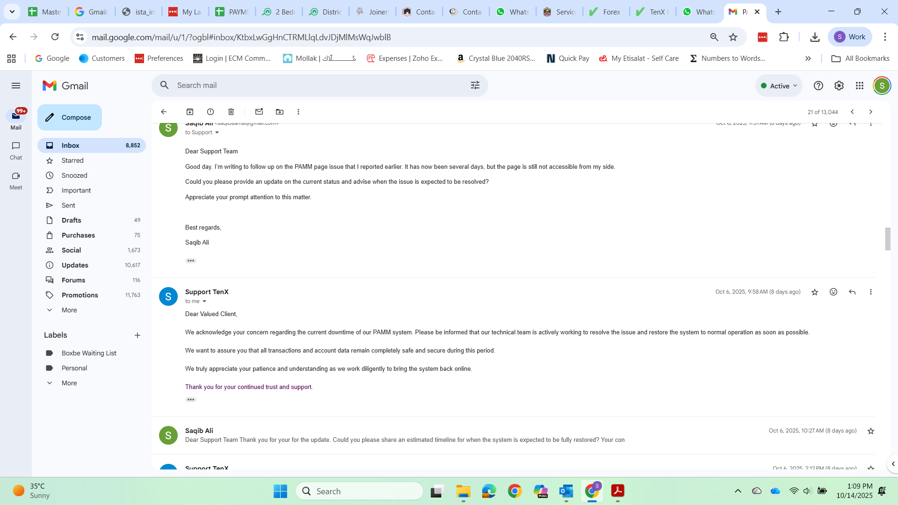Add emoji reaction to Support TenX email
The image size is (898, 505).
[x=833, y=292]
